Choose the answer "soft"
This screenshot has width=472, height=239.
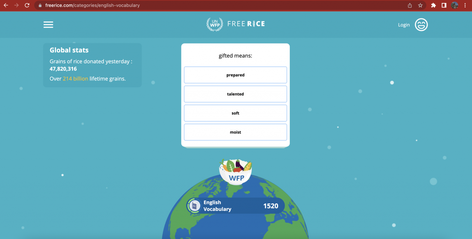[235, 113]
